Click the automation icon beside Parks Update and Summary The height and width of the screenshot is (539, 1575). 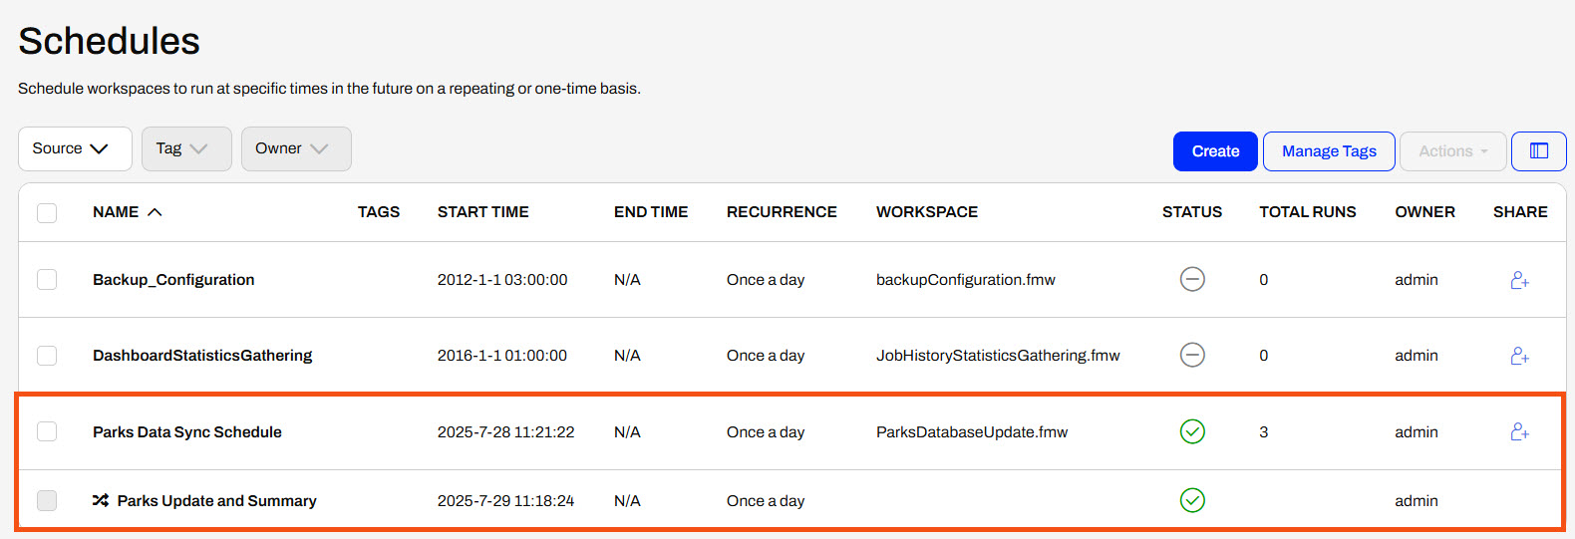(x=101, y=500)
